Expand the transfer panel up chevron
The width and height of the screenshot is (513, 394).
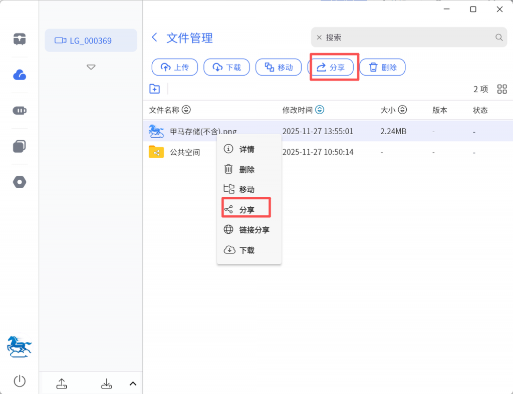133,383
